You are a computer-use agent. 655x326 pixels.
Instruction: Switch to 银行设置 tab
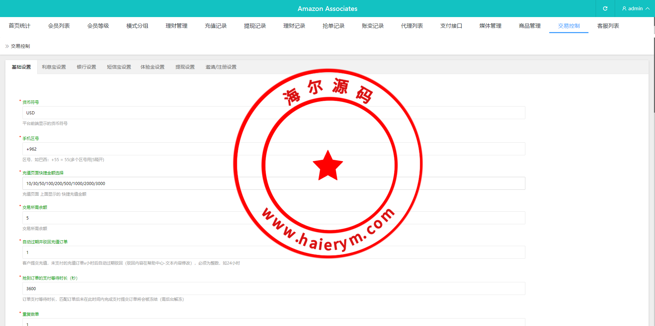coord(86,67)
